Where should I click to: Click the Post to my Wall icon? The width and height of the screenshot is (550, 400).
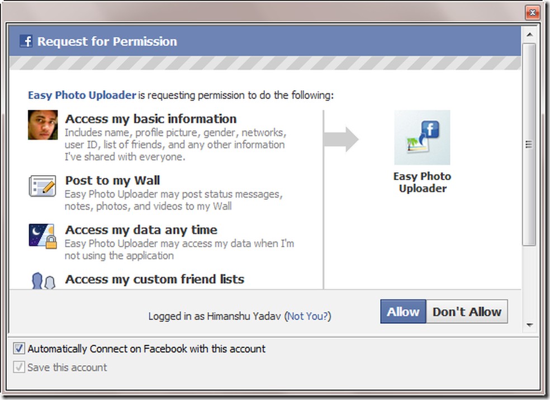[42, 186]
